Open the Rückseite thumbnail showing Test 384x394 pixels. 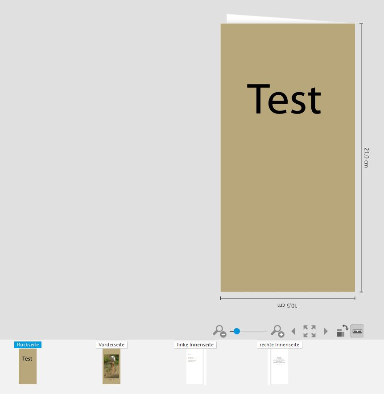pyautogui.click(x=28, y=366)
